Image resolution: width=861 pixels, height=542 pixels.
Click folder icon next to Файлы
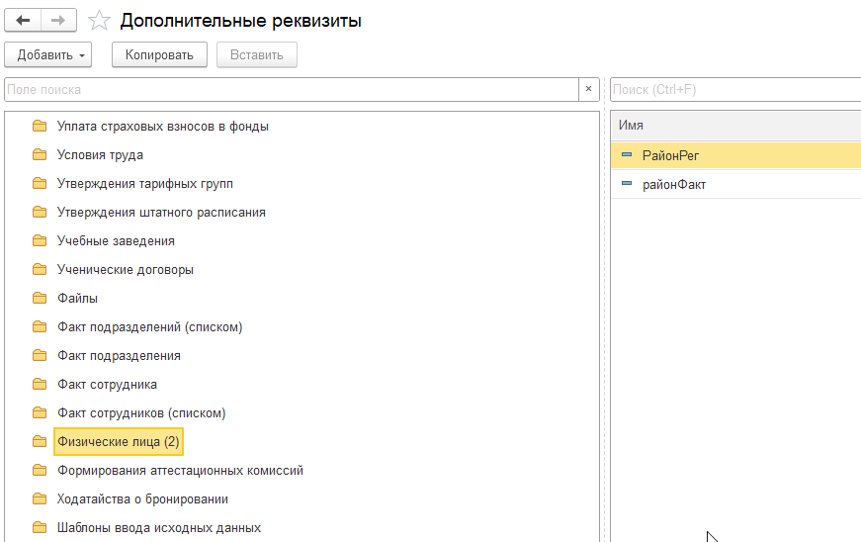click(40, 298)
